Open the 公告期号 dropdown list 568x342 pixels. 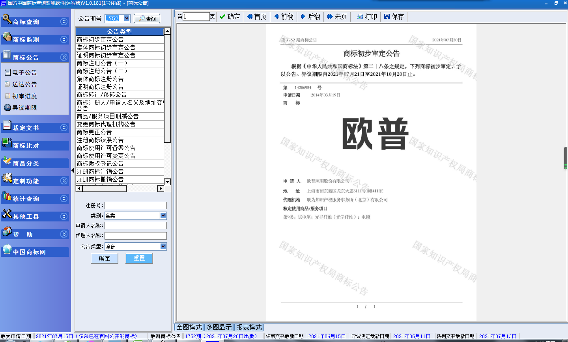(127, 18)
